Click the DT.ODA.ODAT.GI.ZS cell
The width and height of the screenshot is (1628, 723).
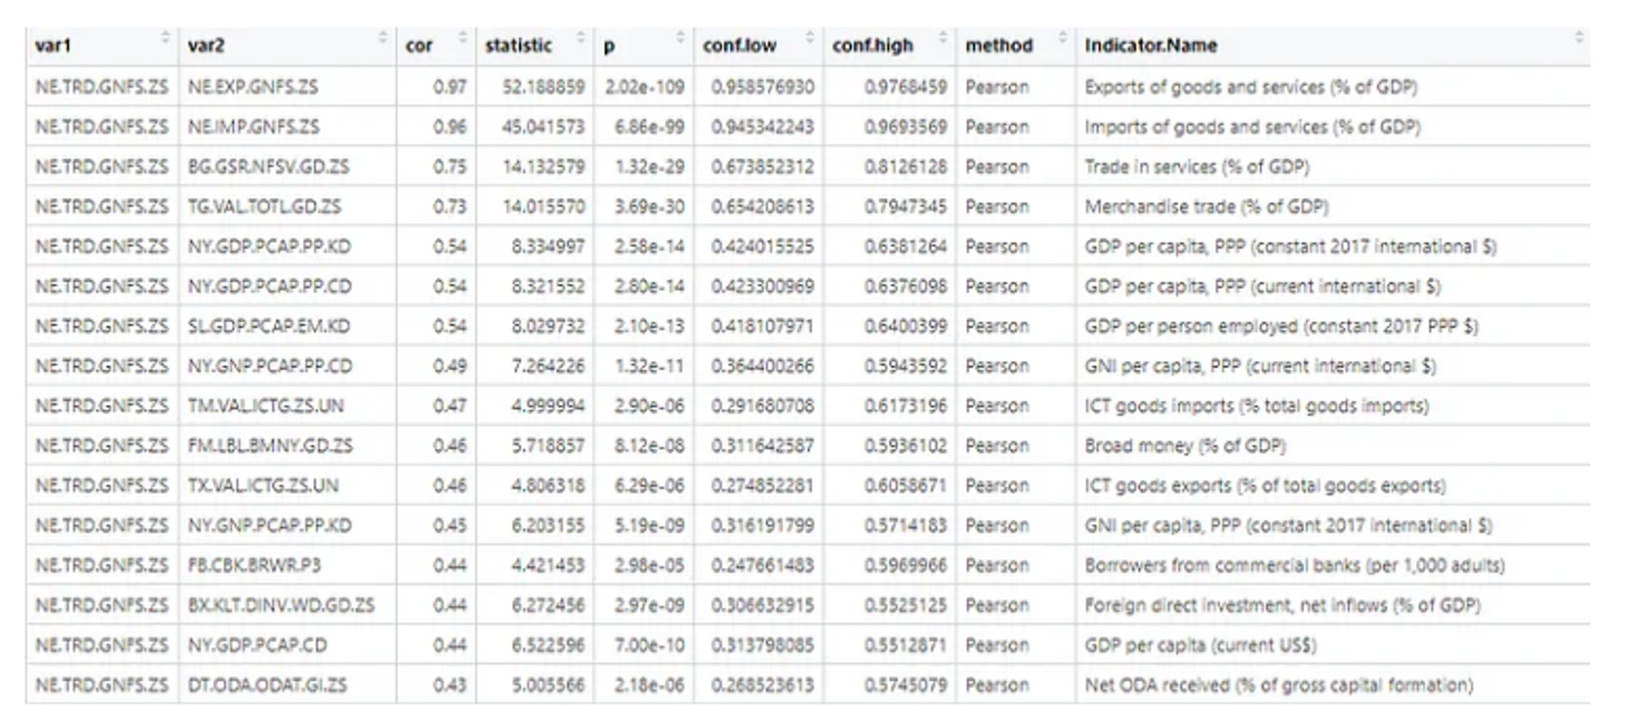287,685
